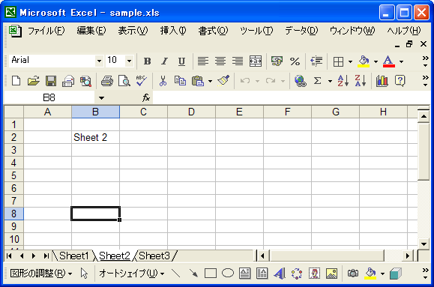Open the オートシェイプ(U) menu

tap(132, 274)
